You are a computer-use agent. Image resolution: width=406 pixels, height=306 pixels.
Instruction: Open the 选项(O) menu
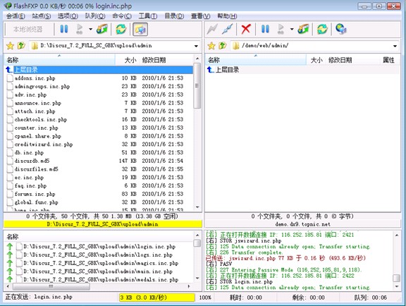click(68, 16)
